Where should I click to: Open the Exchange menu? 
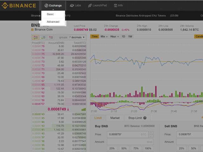[53, 5]
